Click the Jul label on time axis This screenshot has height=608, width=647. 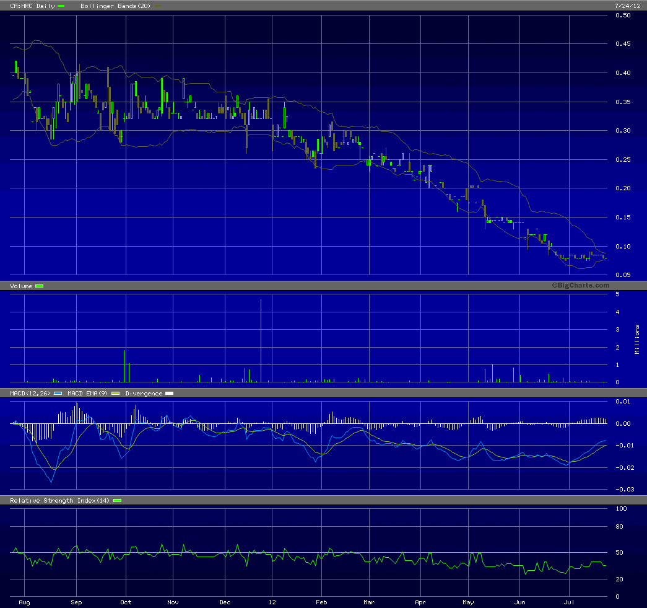[x=569, y=602]
